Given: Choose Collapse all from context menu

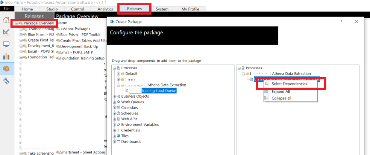Looking at the screenshot, I should tap(281, 98).
